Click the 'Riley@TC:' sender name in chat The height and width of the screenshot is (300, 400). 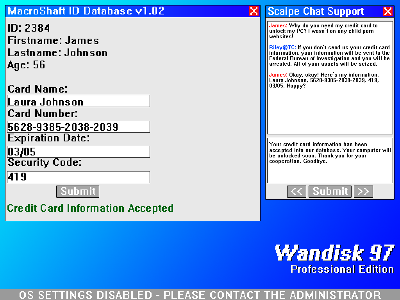click(x=282, y=47)
